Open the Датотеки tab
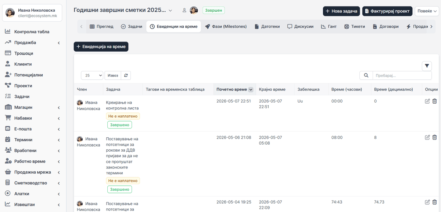Screen dimensions: 441x212 coord(267,27)
